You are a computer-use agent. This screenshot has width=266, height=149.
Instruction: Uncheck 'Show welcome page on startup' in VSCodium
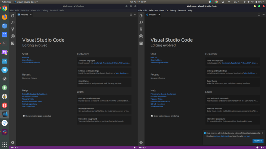tap(24, 116)
